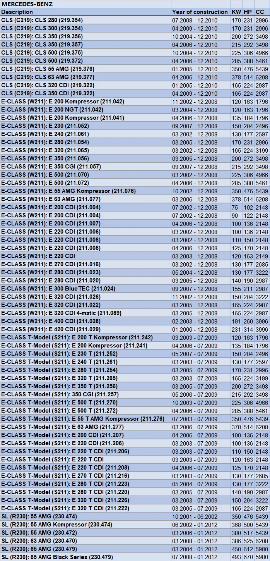This screenshot has width=270, height=561.
Task: Select E 55 AMG Kompressor (211.076) row
Action: (135, 191)
